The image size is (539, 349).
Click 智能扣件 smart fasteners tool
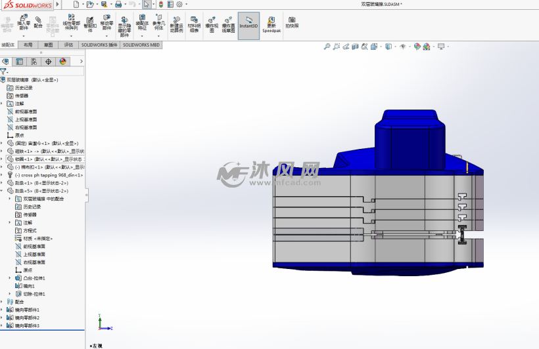click(x=90, y=24)
